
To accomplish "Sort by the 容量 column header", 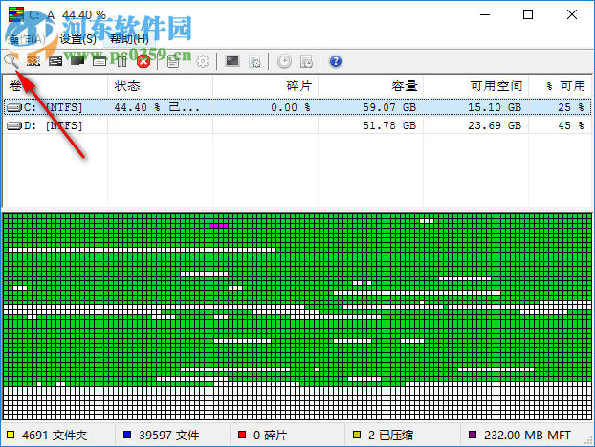I will coord(370,86).
